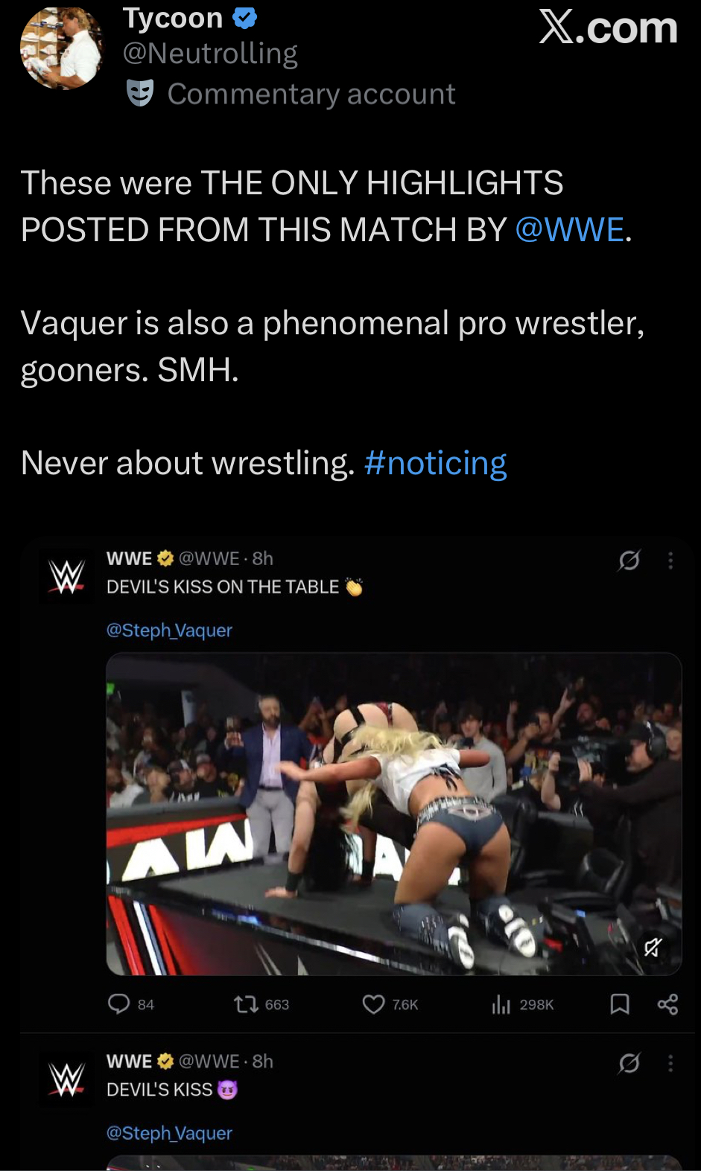
Task: Click the blue verified badge next to Tycoon
Action: [245, 17]
